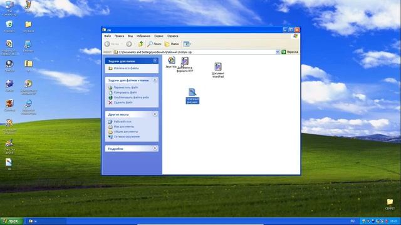
Task: Open the Избранное menu
Action: (x=143, y=36)
